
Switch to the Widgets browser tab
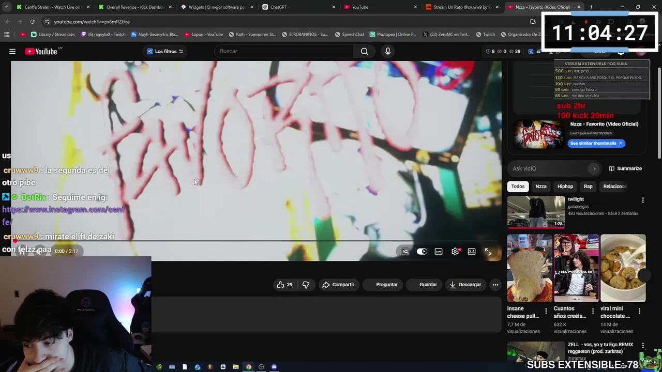pyautogui.click(x=216, y=7)
